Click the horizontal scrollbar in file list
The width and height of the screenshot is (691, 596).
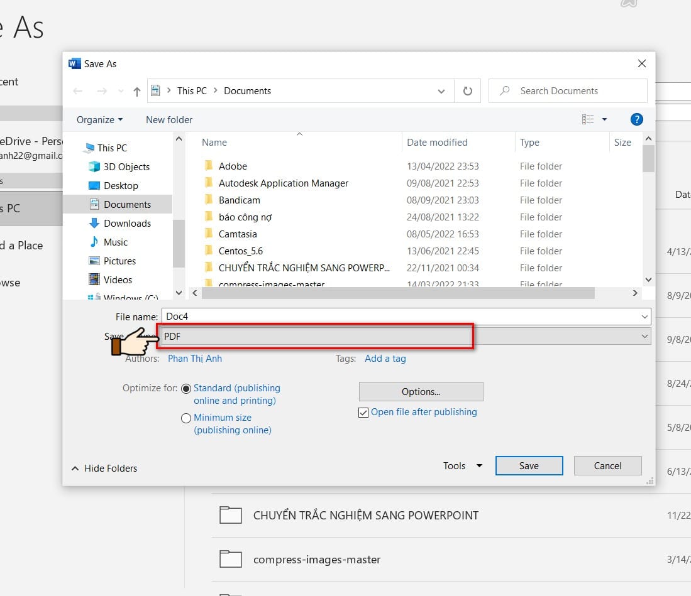coord(398,293)
